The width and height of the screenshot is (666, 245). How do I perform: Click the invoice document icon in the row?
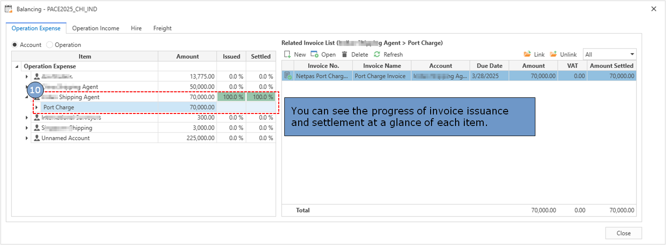click(x=288, y=76)
